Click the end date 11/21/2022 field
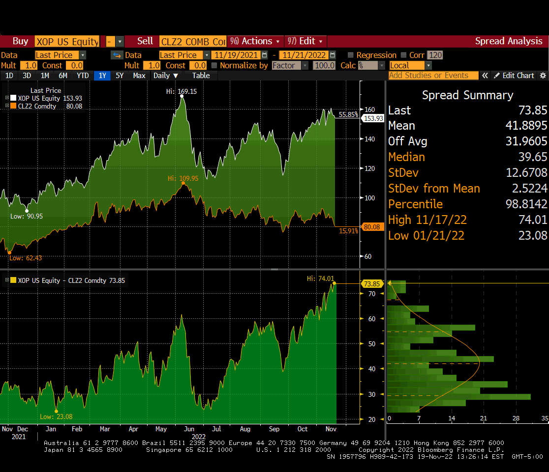Viewport: 549px width, 472px height. coord(304,55)
